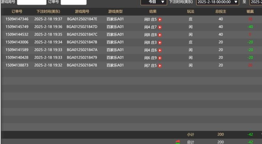This screenshot has width=262, height=144.
Task: Click subtotal win-loss value -42 in 小计 row
Action: click(x=250, y=135)
